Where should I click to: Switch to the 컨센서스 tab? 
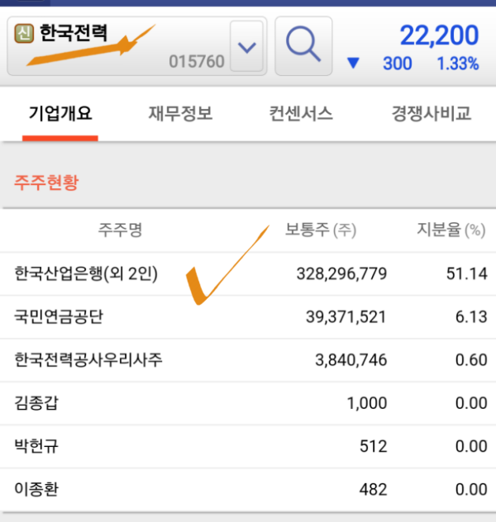[x=301, y=113]
